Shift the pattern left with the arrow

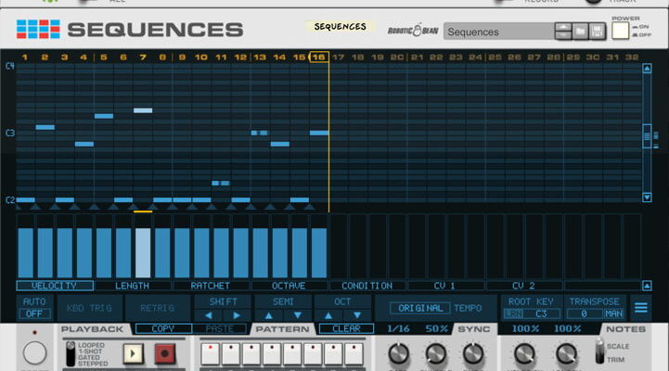pyautogui.click(x=210, y=315)
